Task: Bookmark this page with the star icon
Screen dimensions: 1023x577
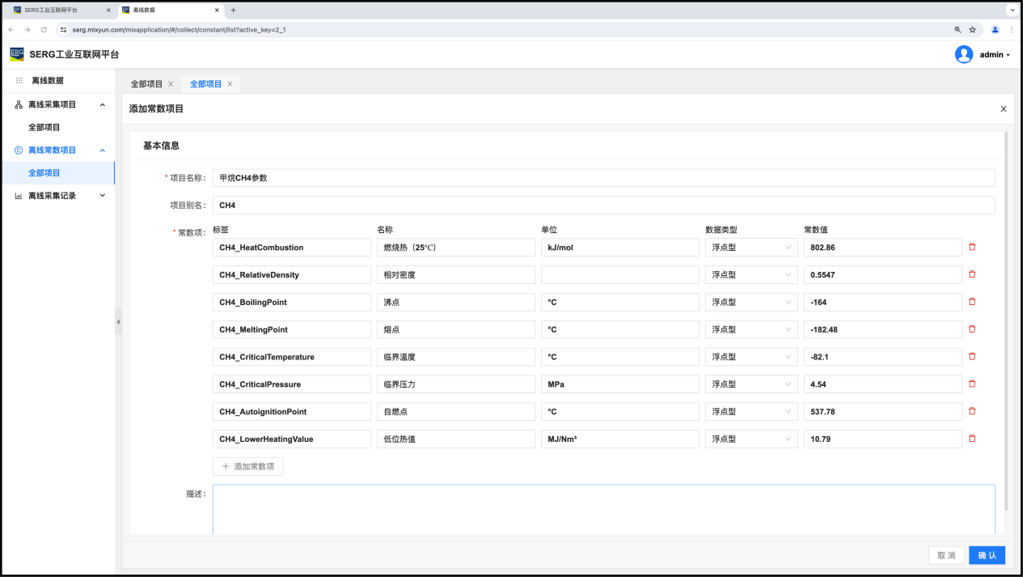Action: point(973,30)
